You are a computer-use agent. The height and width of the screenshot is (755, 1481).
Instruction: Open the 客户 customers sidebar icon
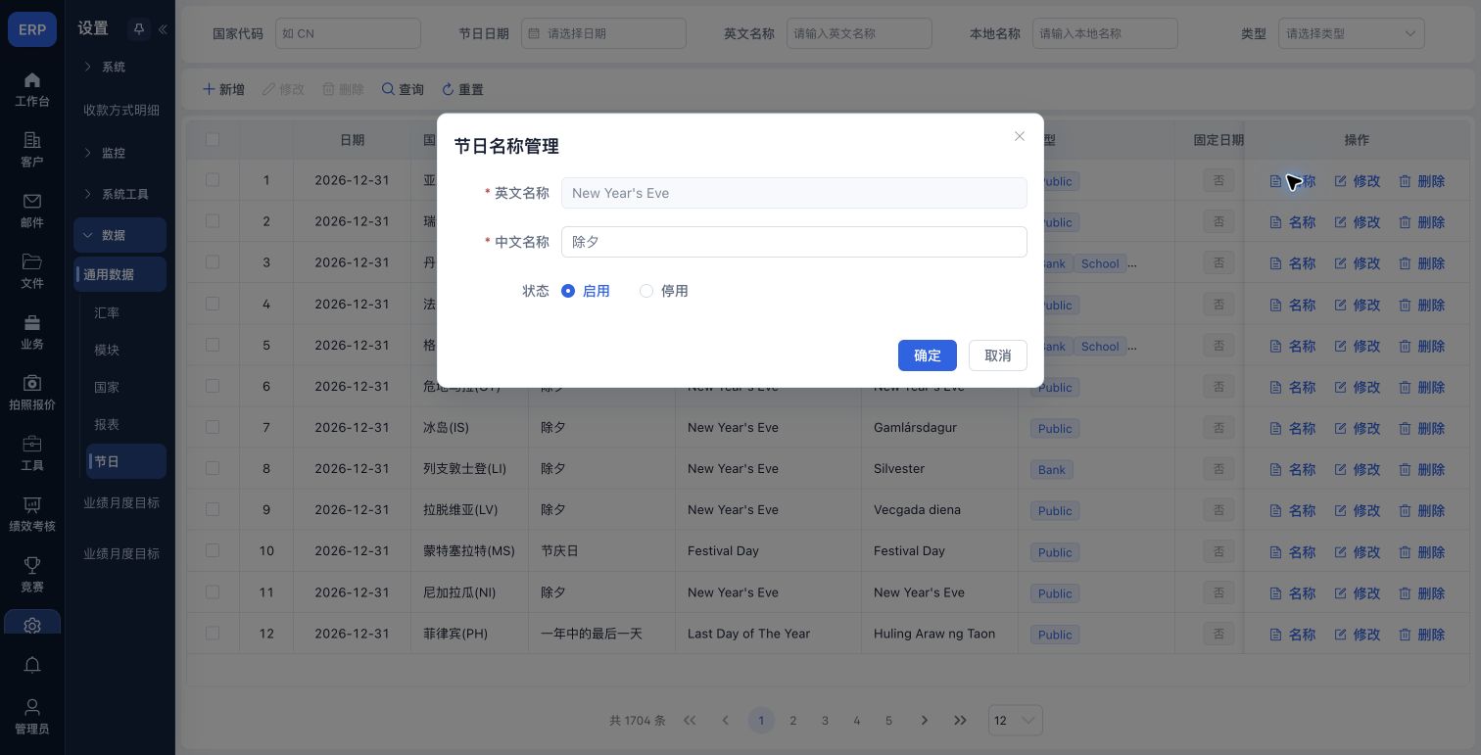pos(32,150)
